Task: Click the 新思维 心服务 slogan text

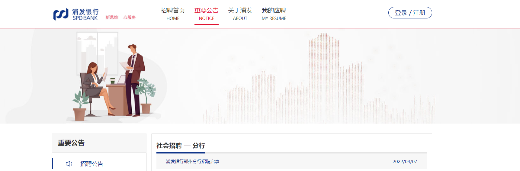Action: pyautogui.click(x=120, y=18)
